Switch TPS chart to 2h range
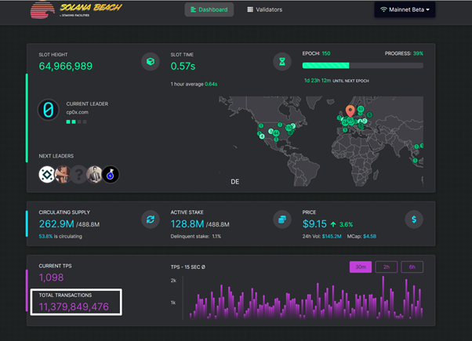Viewport: 472px width, 341px height. point(387,267)
